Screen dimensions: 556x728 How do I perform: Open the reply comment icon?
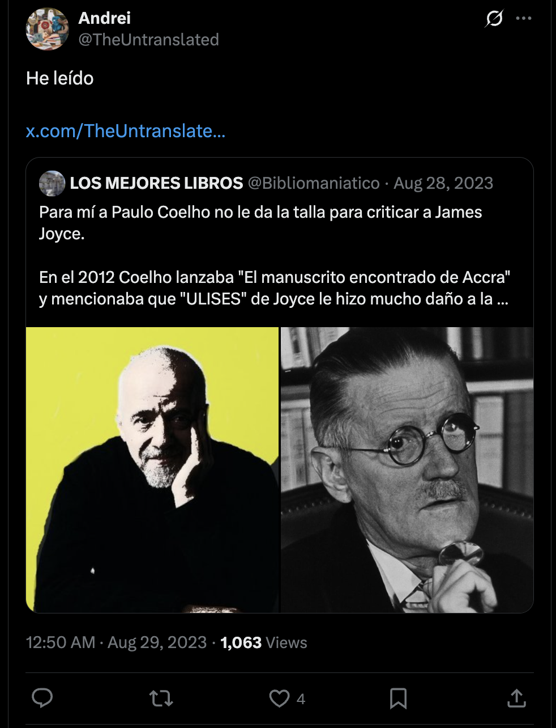click(x=42, y=698)
